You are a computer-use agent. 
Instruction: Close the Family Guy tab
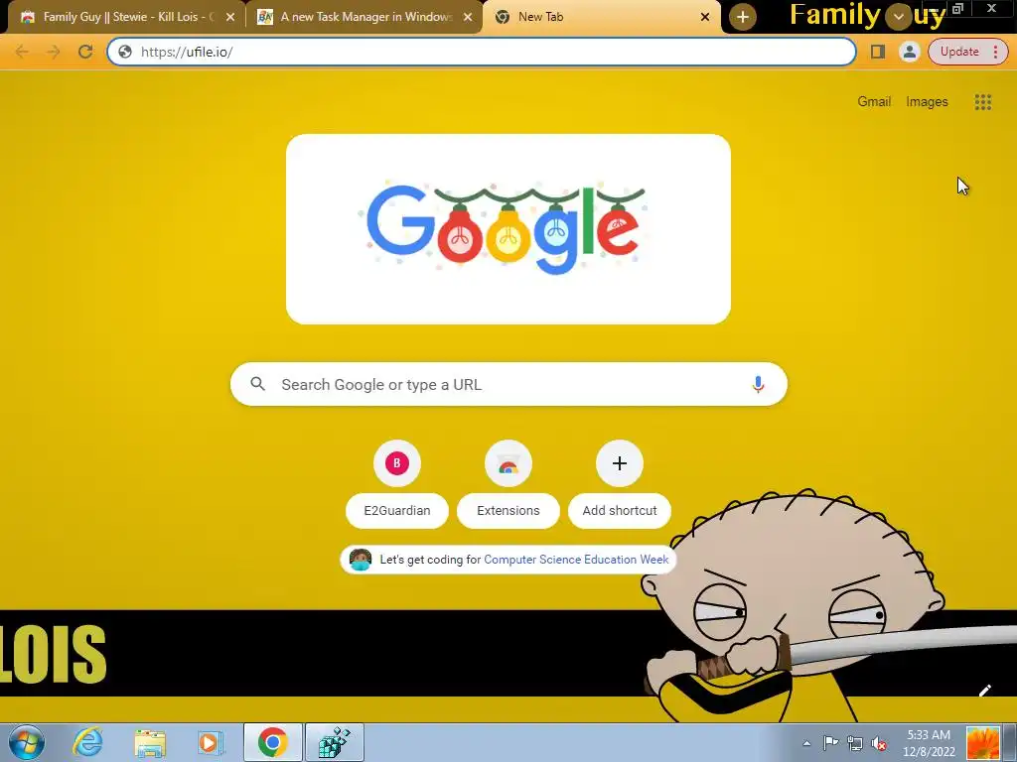coord(230,18)
